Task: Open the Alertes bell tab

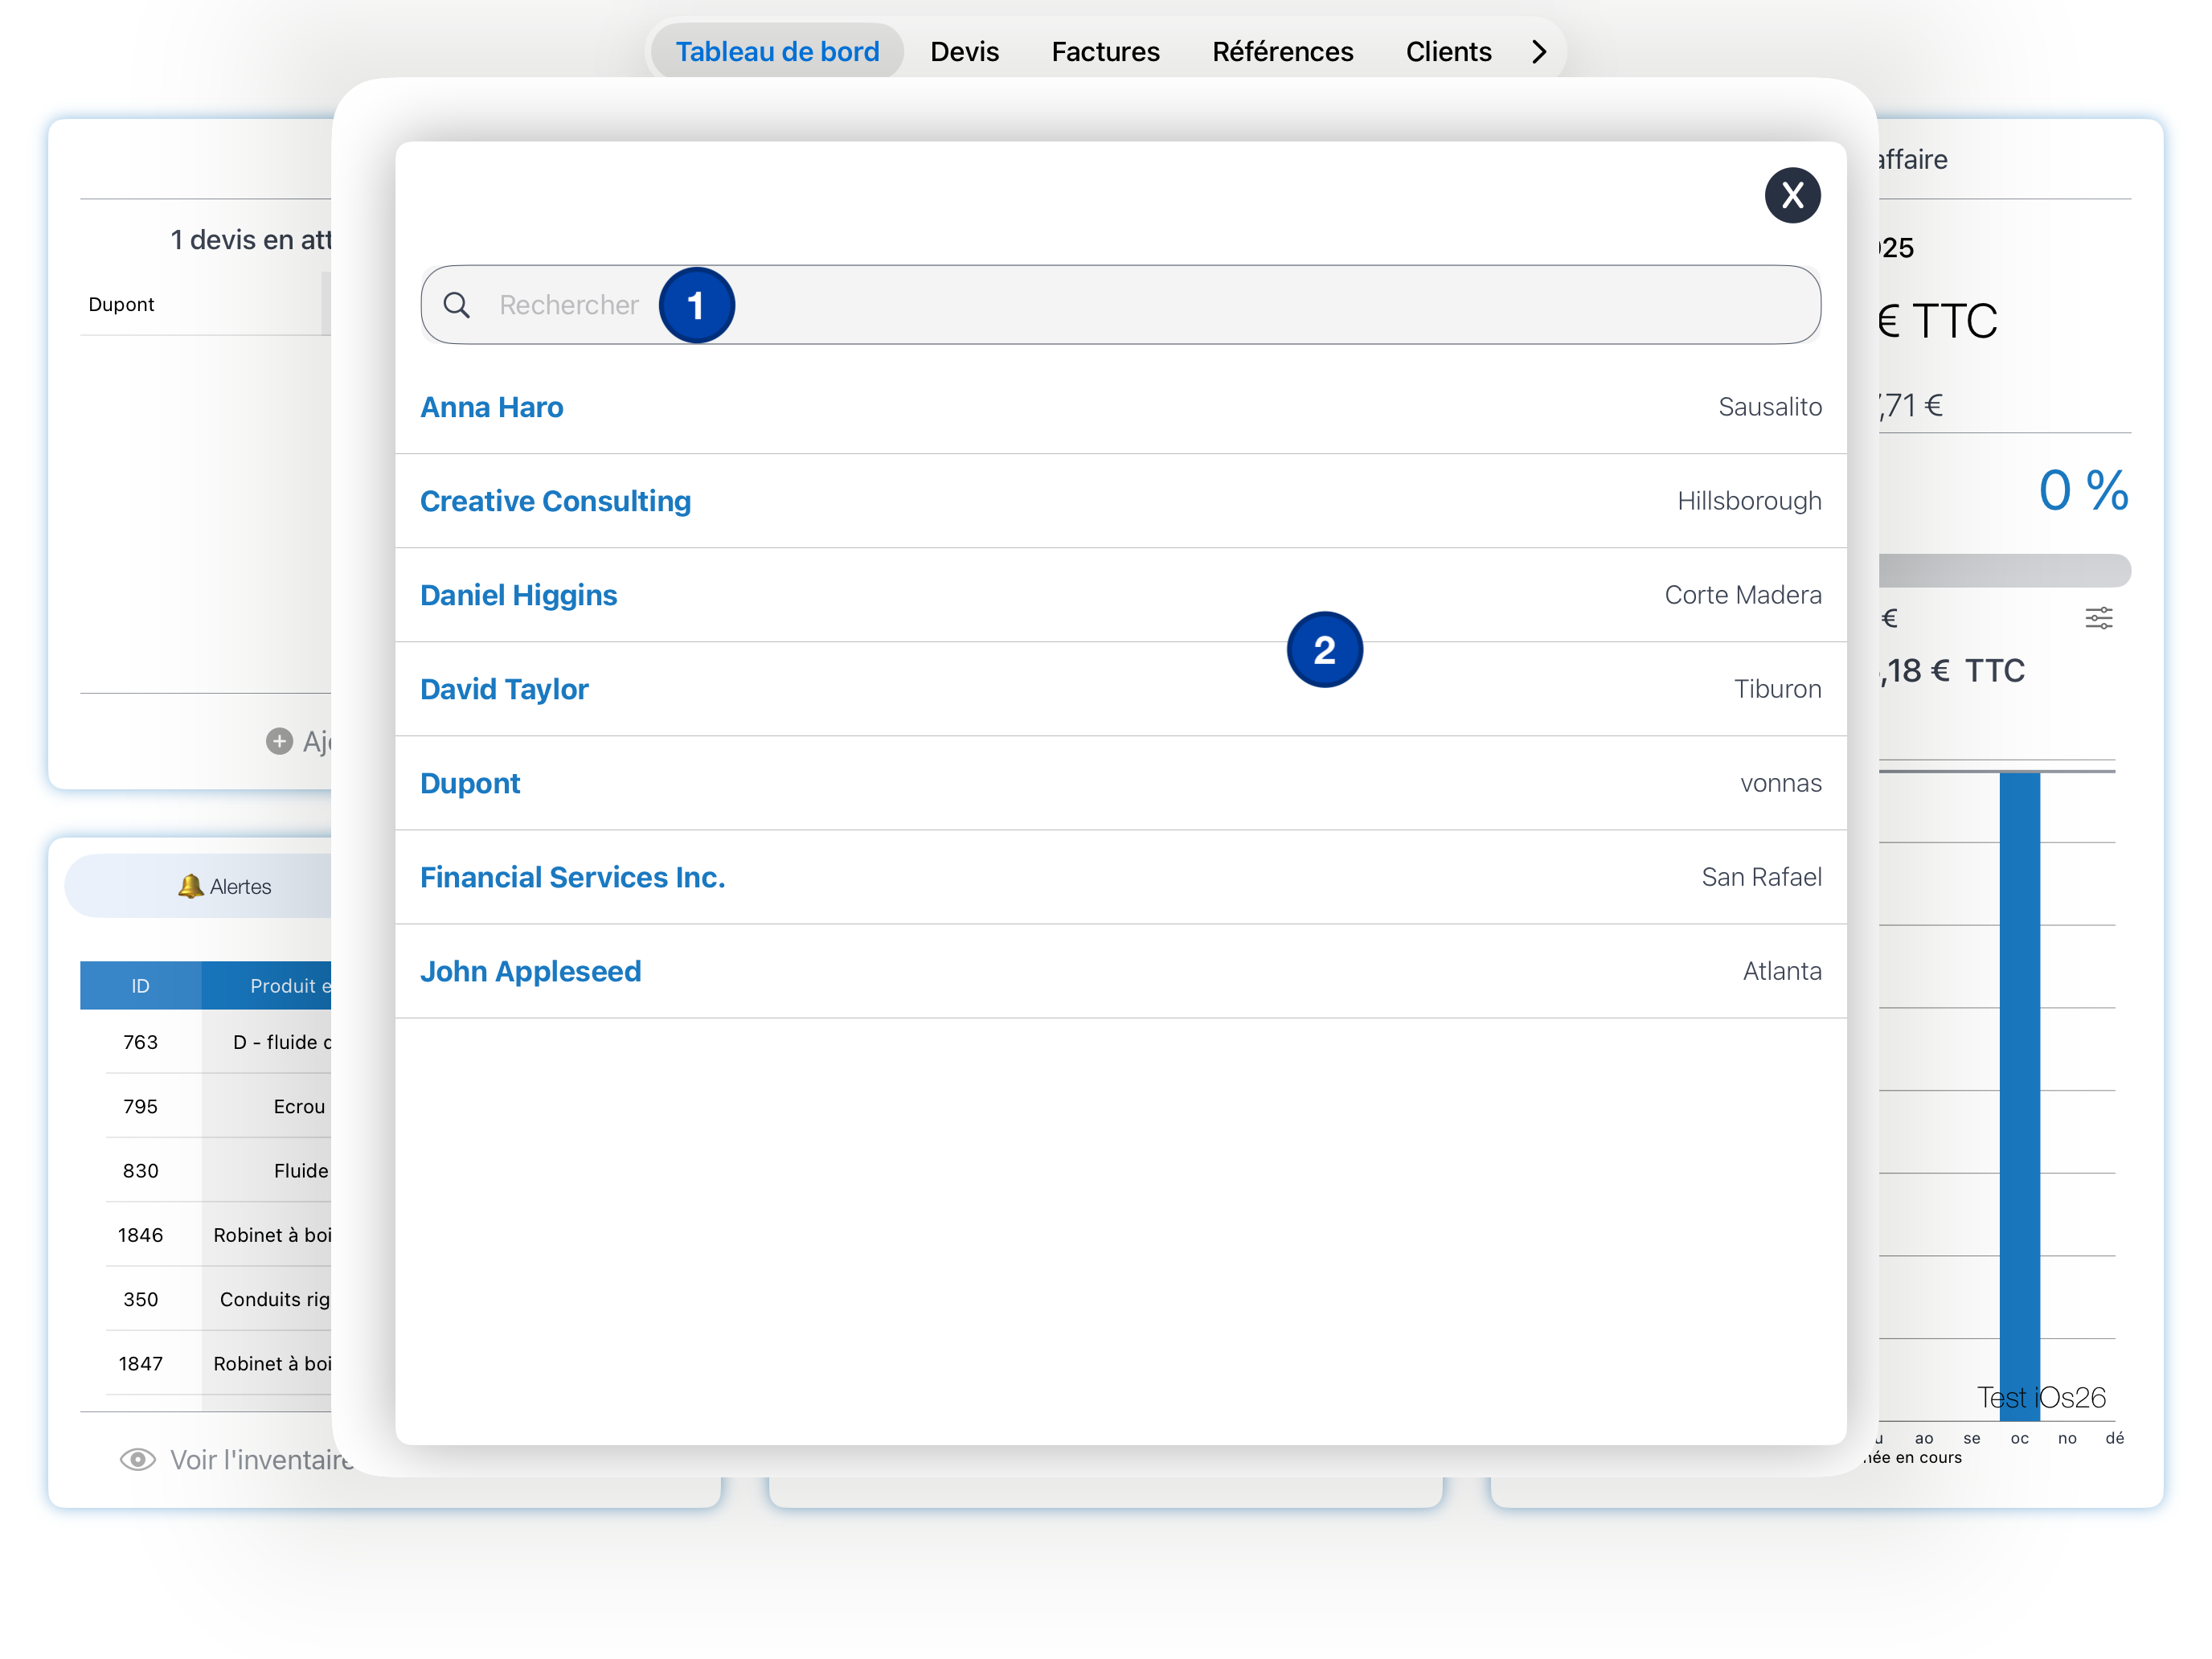Action: (225, 886)
